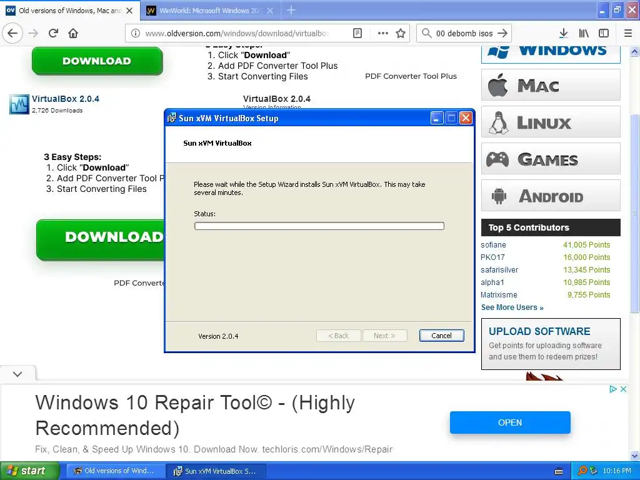The image size is (640, 480).
Task: Click the installer status progress bar
Action: [319, 226]
